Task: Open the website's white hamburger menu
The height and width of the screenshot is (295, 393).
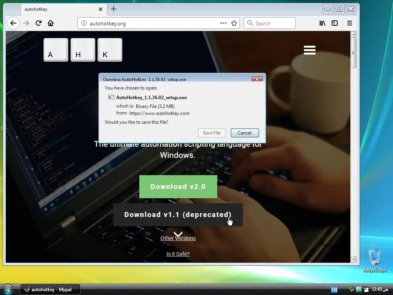Action: point(310,50)
